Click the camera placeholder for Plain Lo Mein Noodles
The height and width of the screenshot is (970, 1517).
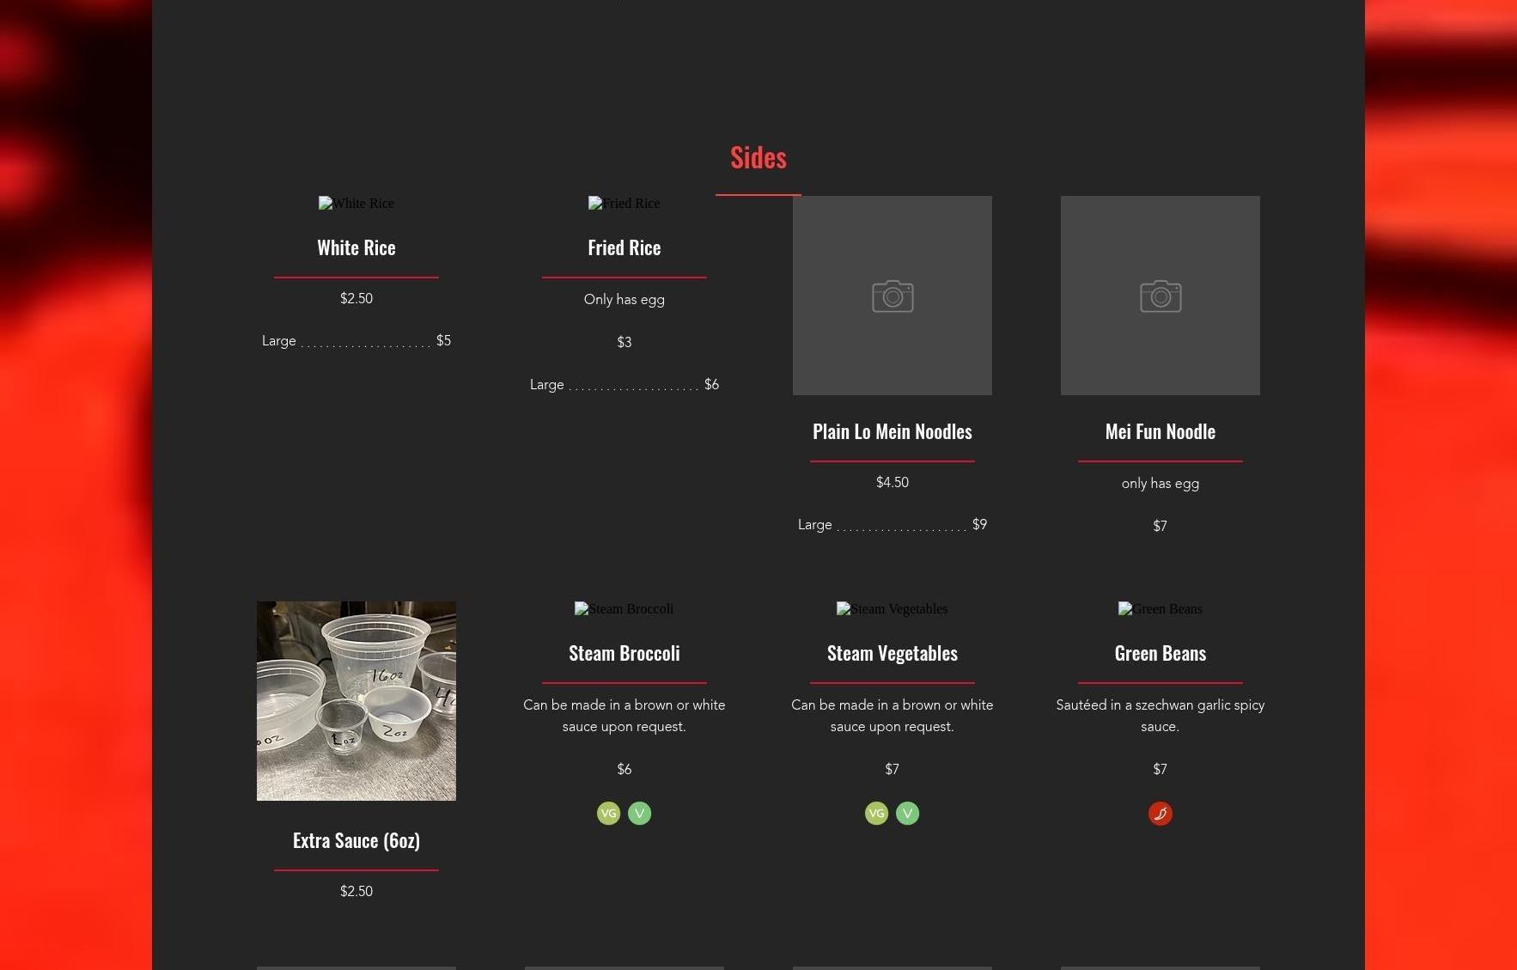pyautogui.click(x=892, y=296)
